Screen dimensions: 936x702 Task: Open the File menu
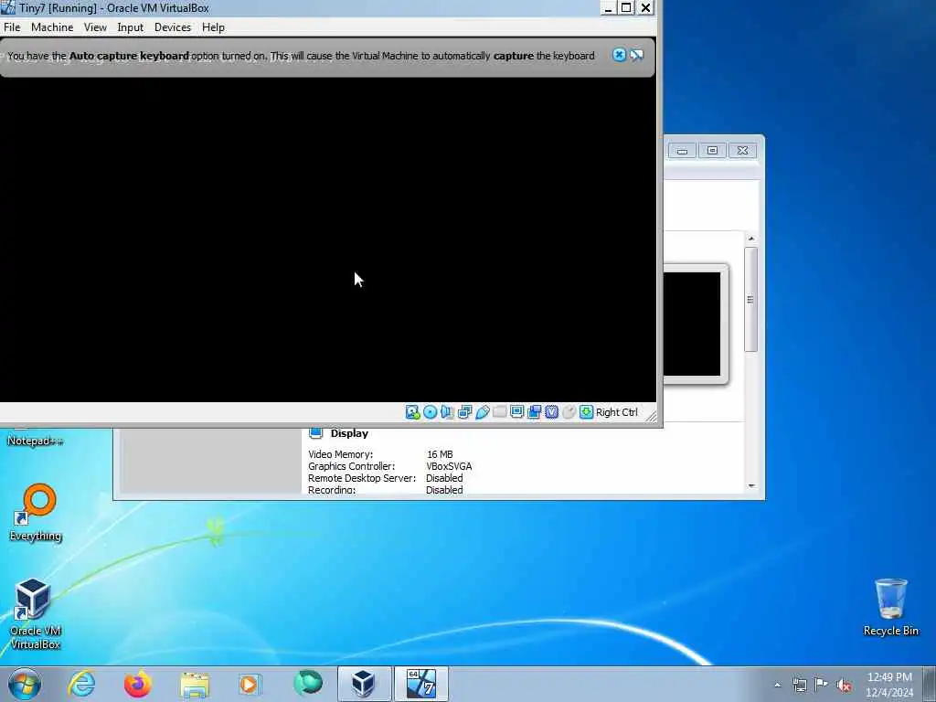coord(12,27)
